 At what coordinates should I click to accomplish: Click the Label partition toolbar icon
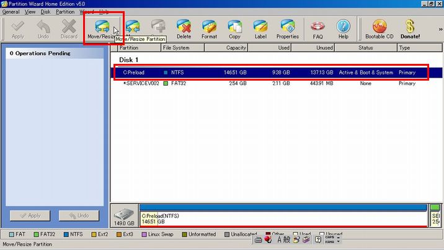[x=260, y=29]
